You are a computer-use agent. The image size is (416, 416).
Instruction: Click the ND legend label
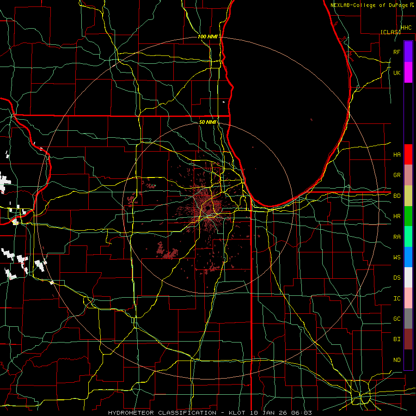click(x=397, y=360)
